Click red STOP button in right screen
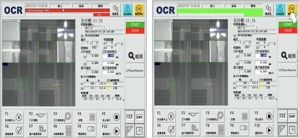Screen dimensions: 299x138 coord(288,30)
